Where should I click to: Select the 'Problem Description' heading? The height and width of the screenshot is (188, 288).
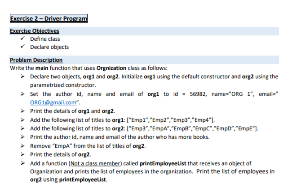click(36, 60)
